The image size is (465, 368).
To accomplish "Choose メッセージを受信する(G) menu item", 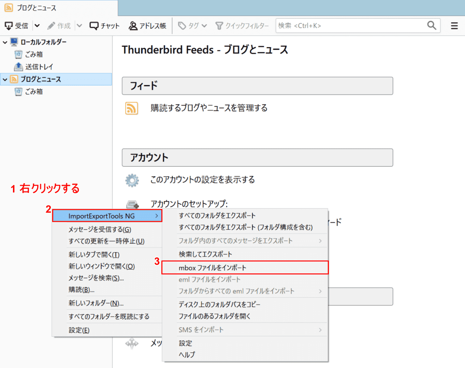I will pyautogui.click(x=107, y=230).
